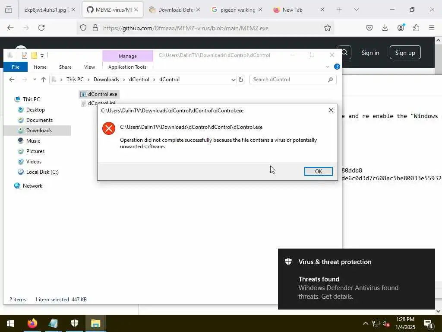Open Firefox downloads panel
Screen dimensions: 442x332
(385, 28)
